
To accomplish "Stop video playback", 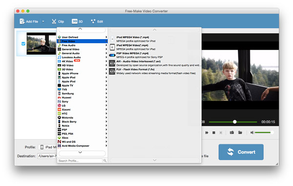I will (x=214, y=133).
